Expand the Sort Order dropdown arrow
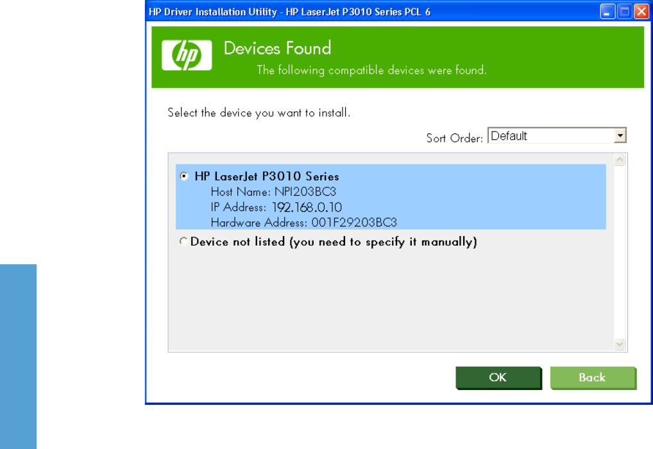This screenshot has width=653, height=449. click(x=620, y=136)
